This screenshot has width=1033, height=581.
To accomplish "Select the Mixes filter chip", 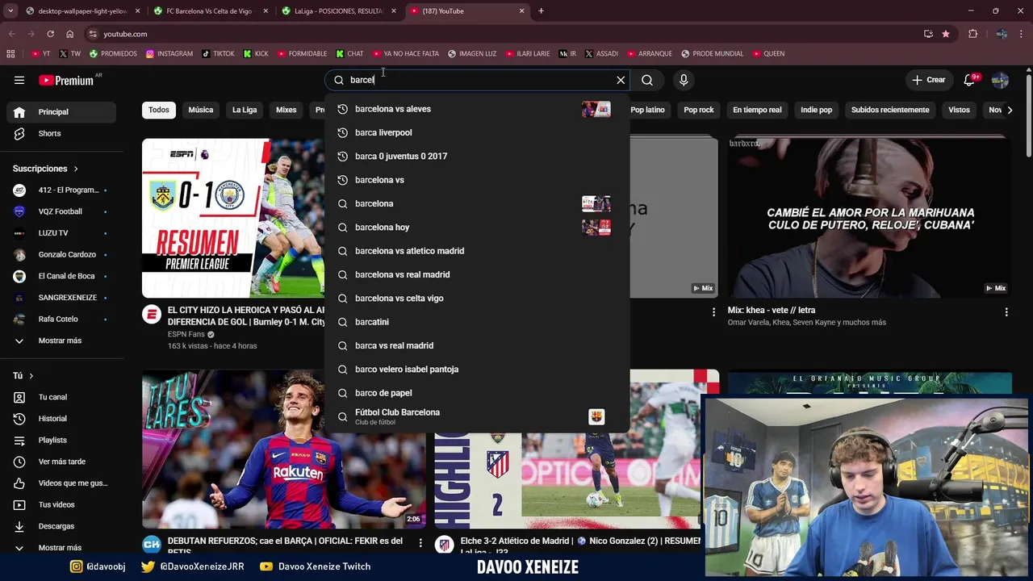I will [286, 110].
